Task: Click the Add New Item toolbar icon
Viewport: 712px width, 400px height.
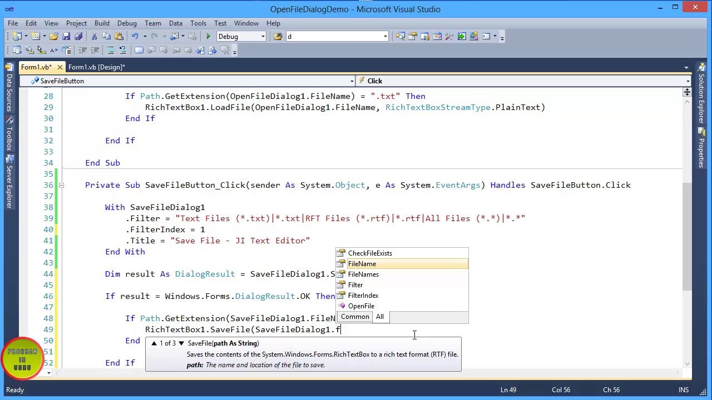Action: (x=35, y=37)
